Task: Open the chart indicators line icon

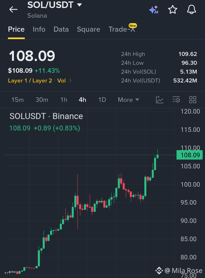Action: tap(159, 100)
